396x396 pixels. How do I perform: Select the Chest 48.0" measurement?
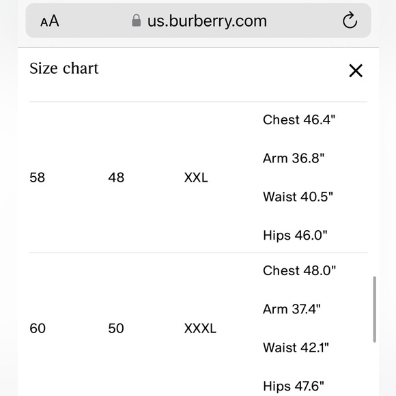click(300, 271)
